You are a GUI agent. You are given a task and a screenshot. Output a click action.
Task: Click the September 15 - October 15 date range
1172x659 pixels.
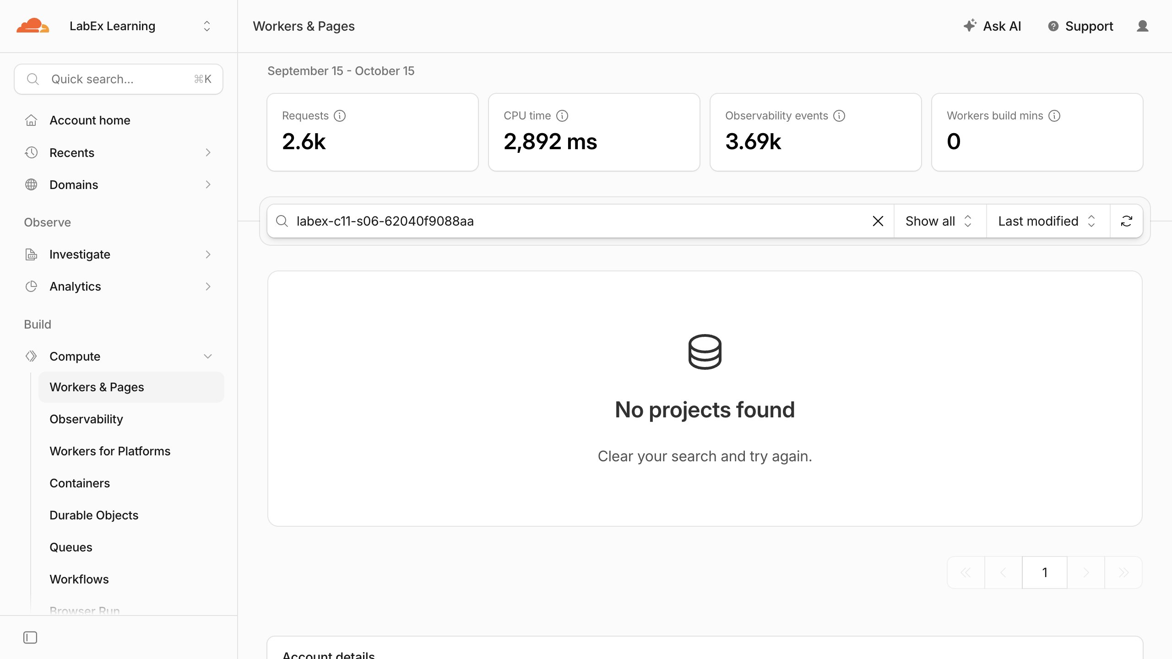pos(341,71)
